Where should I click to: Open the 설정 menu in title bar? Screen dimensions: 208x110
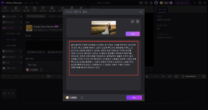click(x=31, y=3)
